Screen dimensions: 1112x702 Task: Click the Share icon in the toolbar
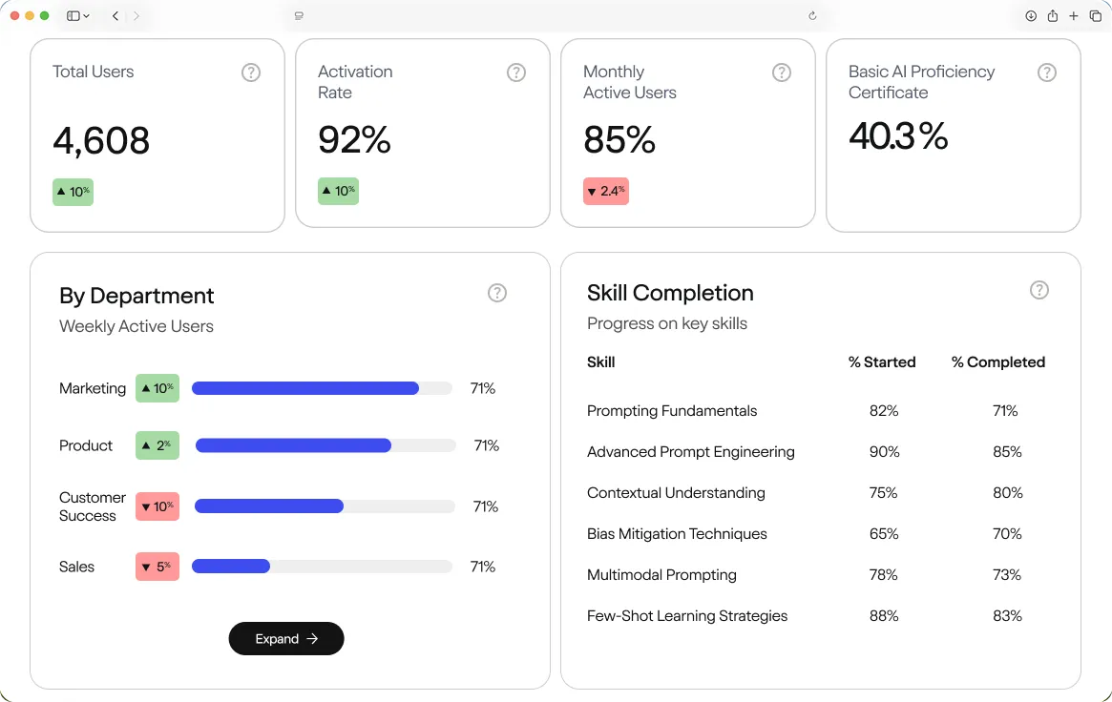[1053, 16]
